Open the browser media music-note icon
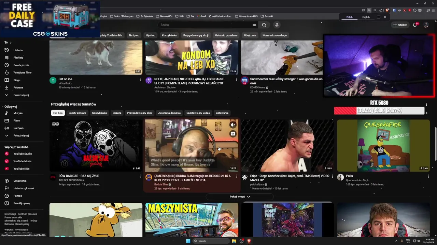 [x=428, y=10]
